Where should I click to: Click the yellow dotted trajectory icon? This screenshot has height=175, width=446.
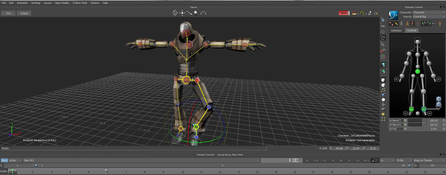pos(362,13)
